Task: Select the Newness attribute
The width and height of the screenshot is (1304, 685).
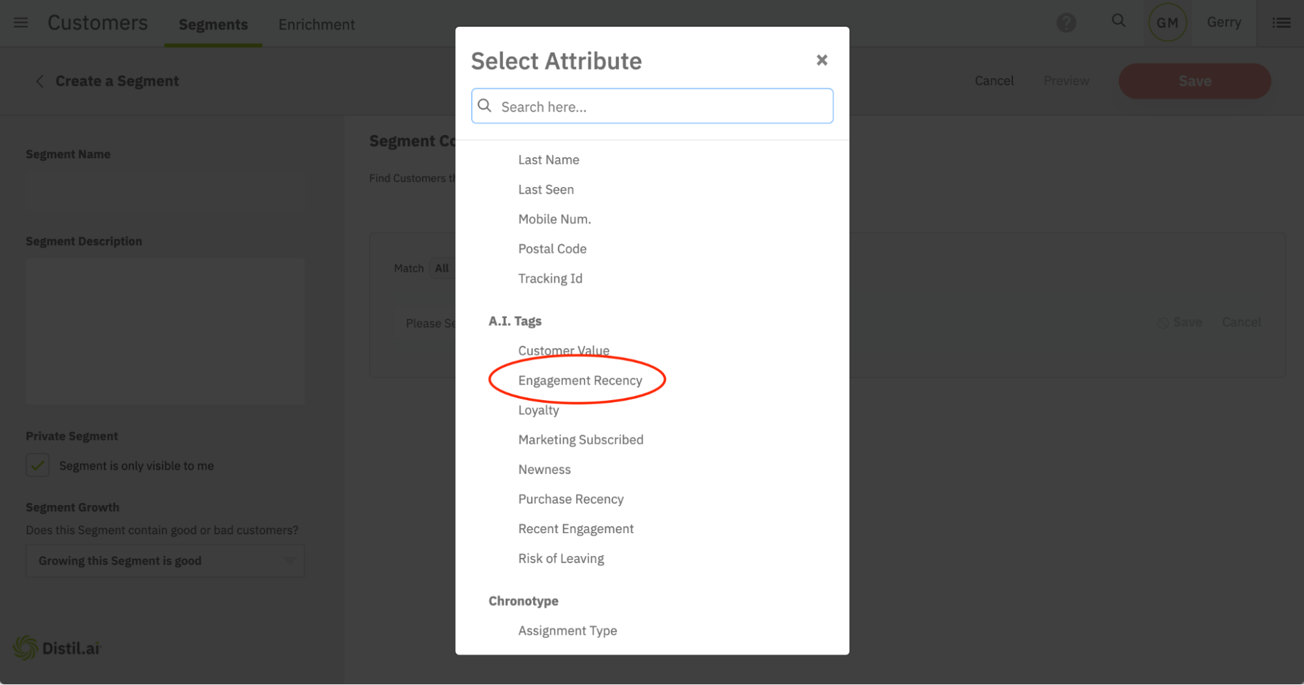Action: 544,469
